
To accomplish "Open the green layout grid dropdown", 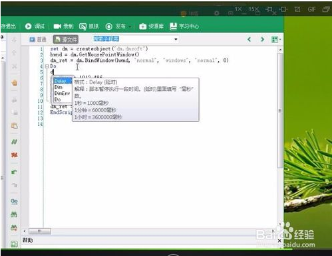I will click(276, 40).
